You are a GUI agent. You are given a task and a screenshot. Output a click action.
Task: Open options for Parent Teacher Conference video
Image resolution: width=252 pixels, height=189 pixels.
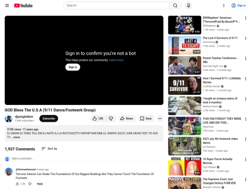click(245, 58)
